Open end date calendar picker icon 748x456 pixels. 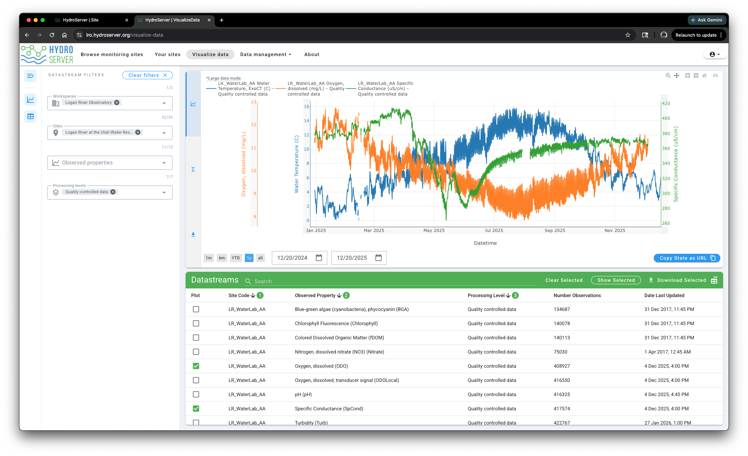(x=379, y=258)
